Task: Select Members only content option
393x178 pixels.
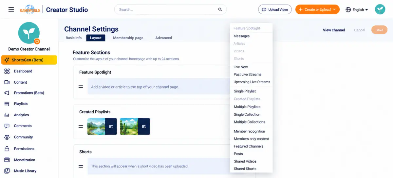Action: click(251, 139)
